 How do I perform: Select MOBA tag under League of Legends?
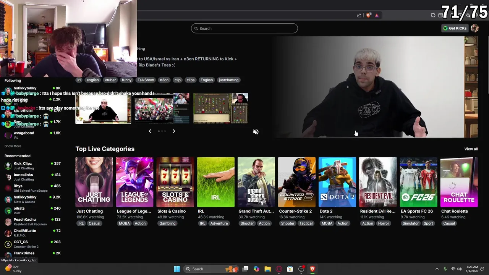[124, 223]
